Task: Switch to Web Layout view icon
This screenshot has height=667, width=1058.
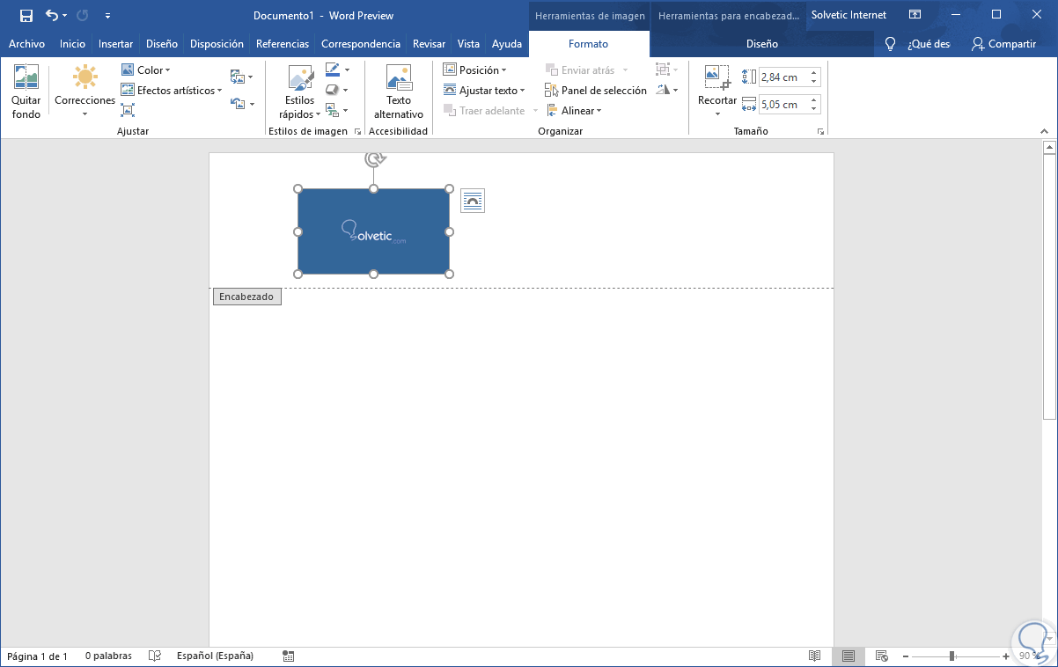Action: coord(881,656)
